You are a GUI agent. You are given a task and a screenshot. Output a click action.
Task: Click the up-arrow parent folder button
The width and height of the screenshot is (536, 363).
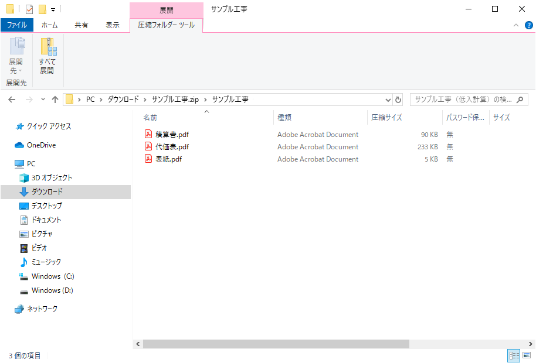(55, 100)
